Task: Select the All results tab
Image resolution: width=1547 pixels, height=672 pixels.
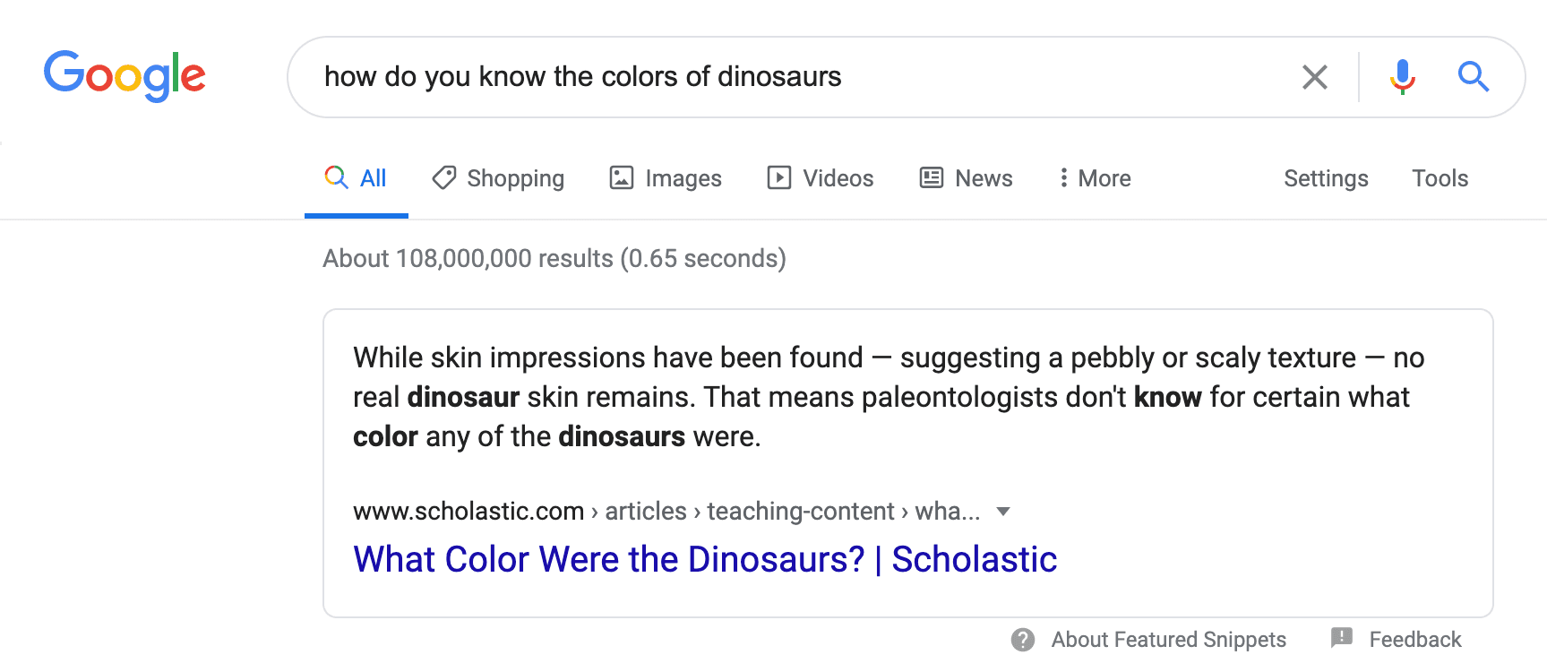Action: pyautogui.click(x=373, y=178)
